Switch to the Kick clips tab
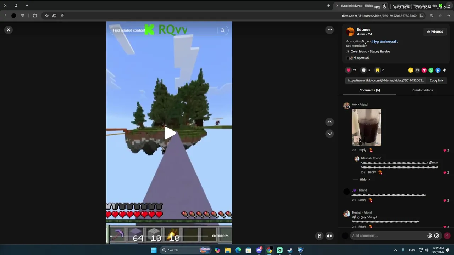The height and width of the screenshot is (255, 454). (419, 6)
